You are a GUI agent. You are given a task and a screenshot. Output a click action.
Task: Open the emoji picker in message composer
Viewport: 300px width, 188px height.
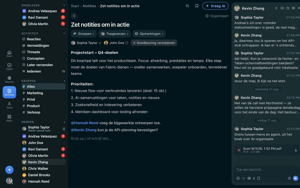click(238, 178)
